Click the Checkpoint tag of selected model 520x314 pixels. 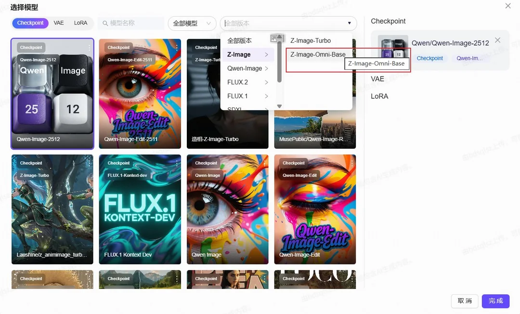(x=430, y=58)
